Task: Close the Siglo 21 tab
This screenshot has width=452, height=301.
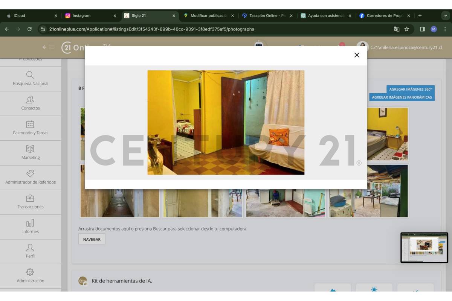Action: point(174,16)
